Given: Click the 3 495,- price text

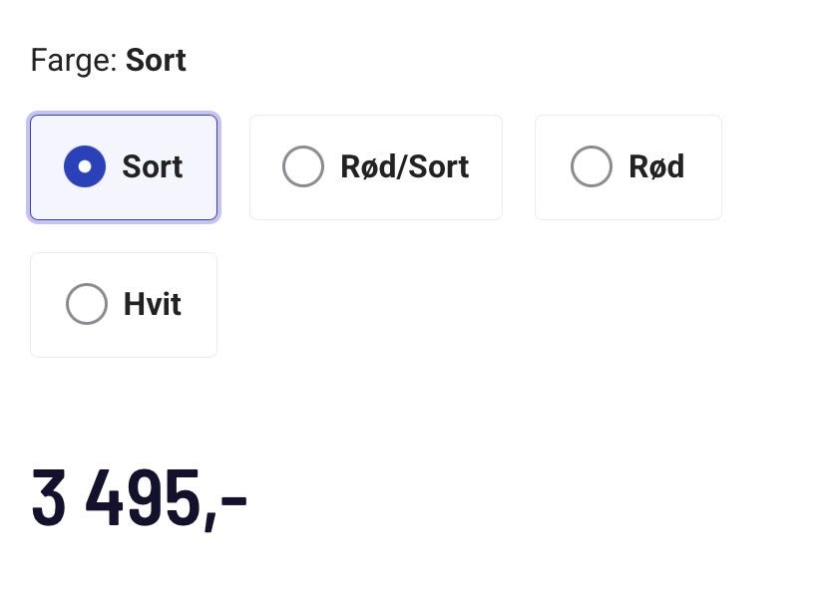Looking at the screenshot, I should (x=139, y=498).
